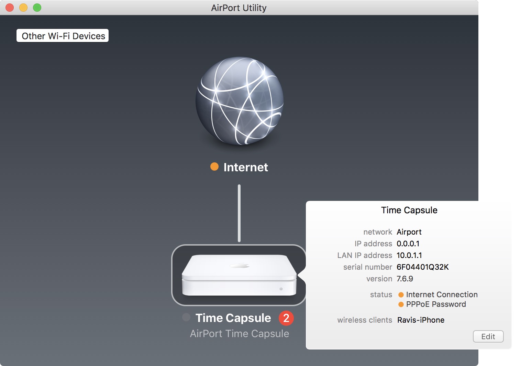Click the network field label
521x366 pixels.
pyautogui.click(x=378, y=232)
